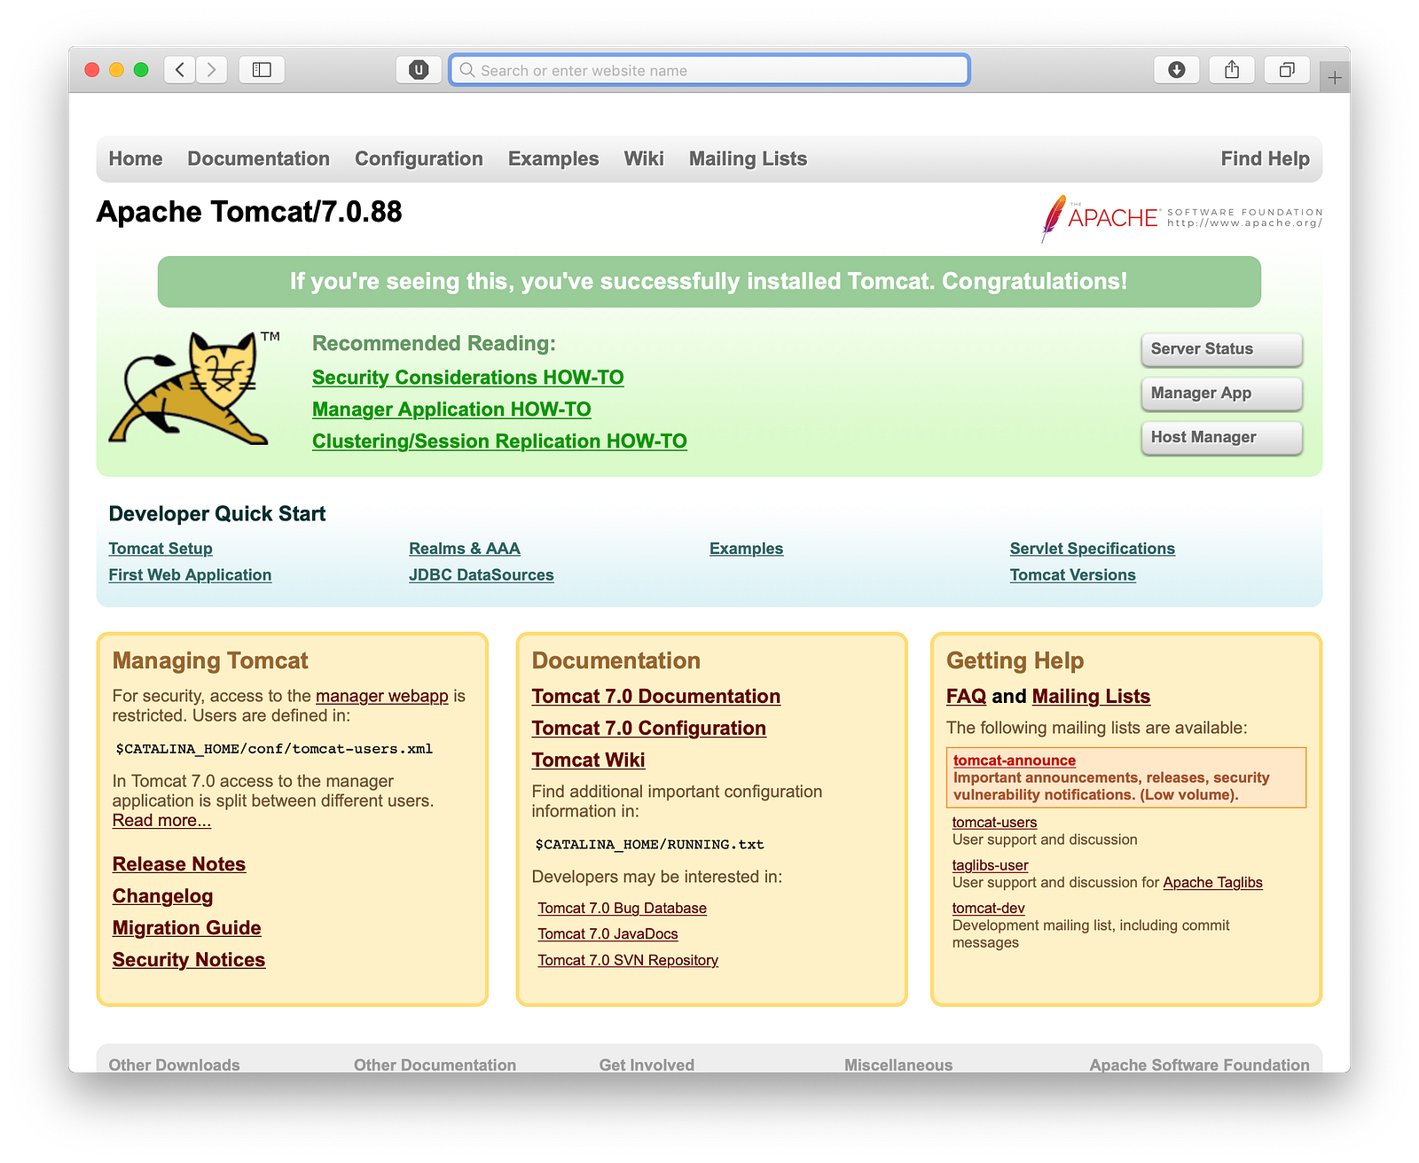Open the Servlet Specifications link
The height and width of the screenshot is (1163, 1419).
(1093, 549)
